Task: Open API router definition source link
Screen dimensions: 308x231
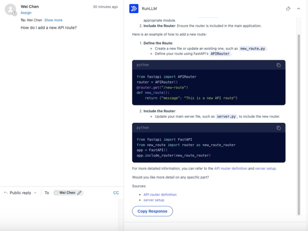Action: (x=160, y=195)
